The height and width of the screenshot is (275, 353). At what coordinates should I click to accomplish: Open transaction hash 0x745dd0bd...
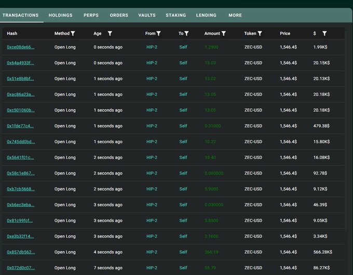21,141
